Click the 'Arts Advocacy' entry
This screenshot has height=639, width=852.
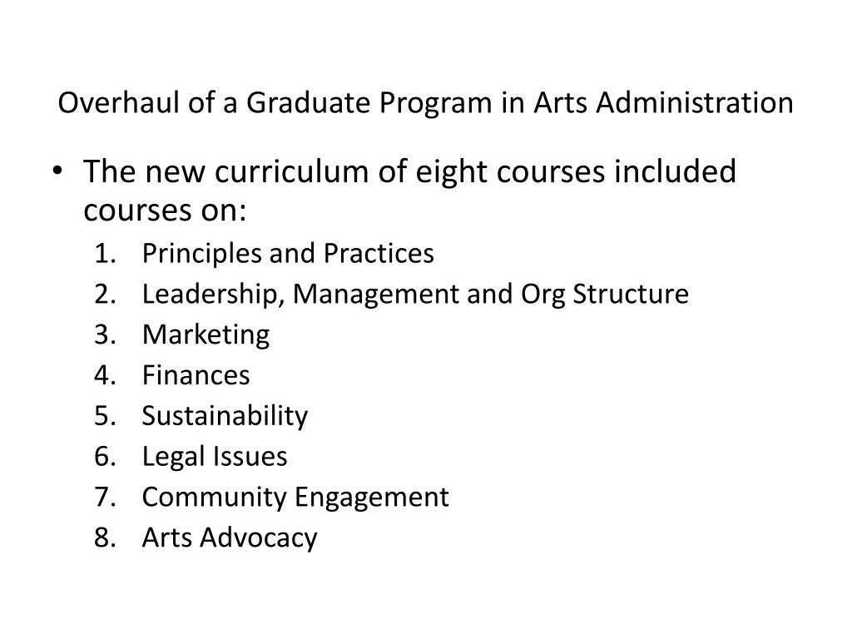[x=230, y=538]
